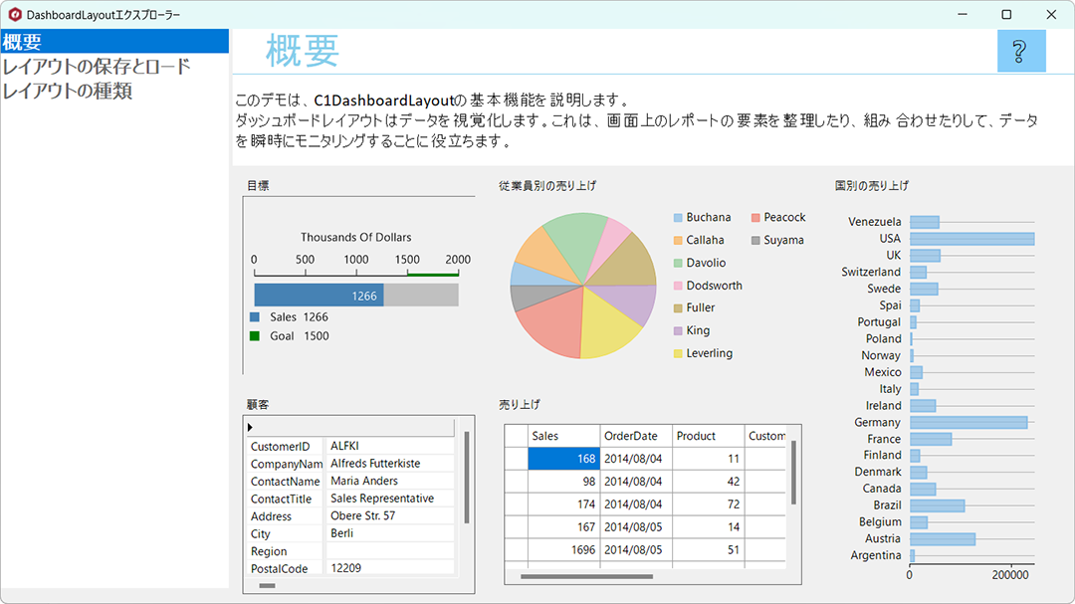The image size is (1075, 604).
Task: Click the customer grid vertical scrollbar
Action: 467,478
